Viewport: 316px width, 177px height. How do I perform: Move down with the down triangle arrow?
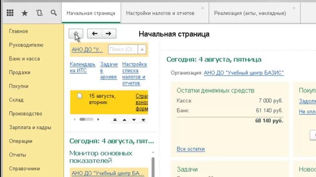tap(134, 120)
